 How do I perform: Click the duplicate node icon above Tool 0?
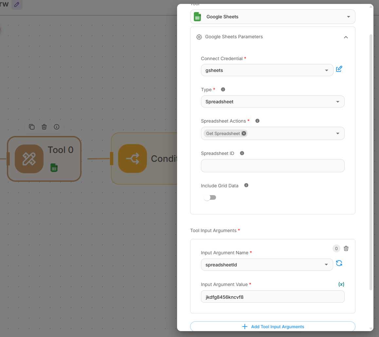[x=32, y=127]
